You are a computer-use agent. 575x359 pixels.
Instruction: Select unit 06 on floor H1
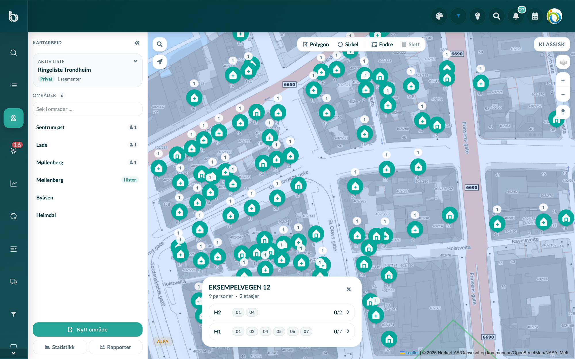293,331
